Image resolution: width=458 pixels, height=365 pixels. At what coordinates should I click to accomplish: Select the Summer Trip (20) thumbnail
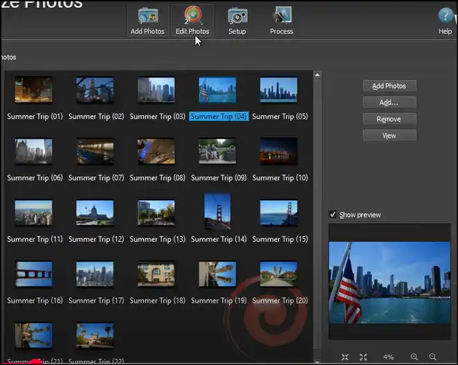[x=279, y=274]
